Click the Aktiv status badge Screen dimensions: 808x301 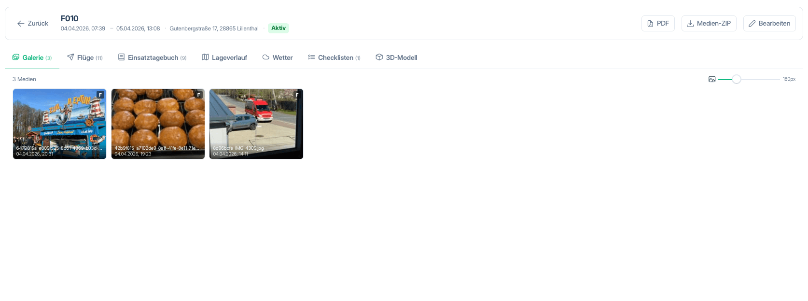[279, 28]
